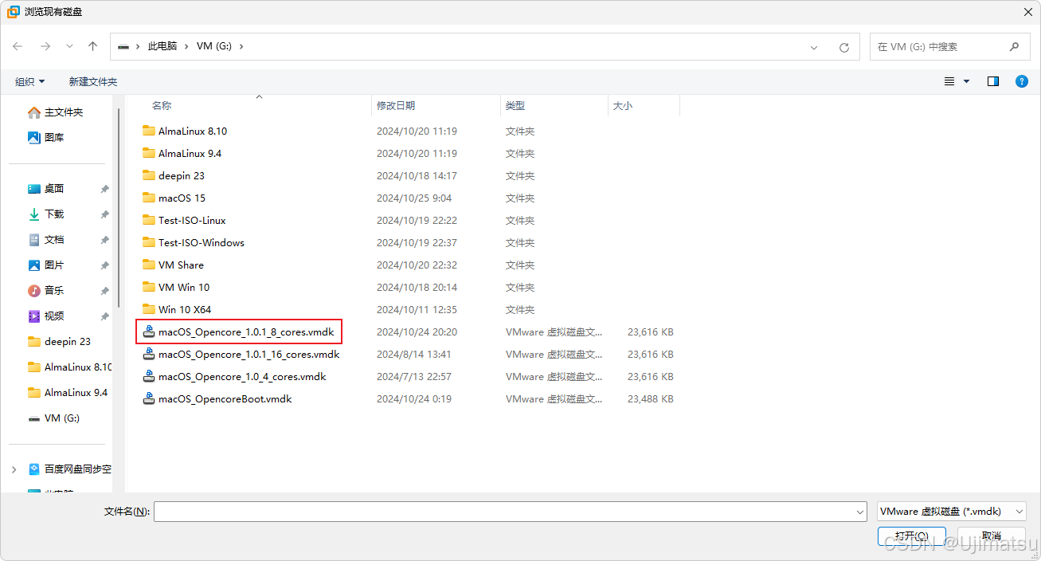Click the macOS_Opencore_1.0.1_16_cores.vmdk disk icon
This screenshot has width=1041, height=561.
click(149, 354)
